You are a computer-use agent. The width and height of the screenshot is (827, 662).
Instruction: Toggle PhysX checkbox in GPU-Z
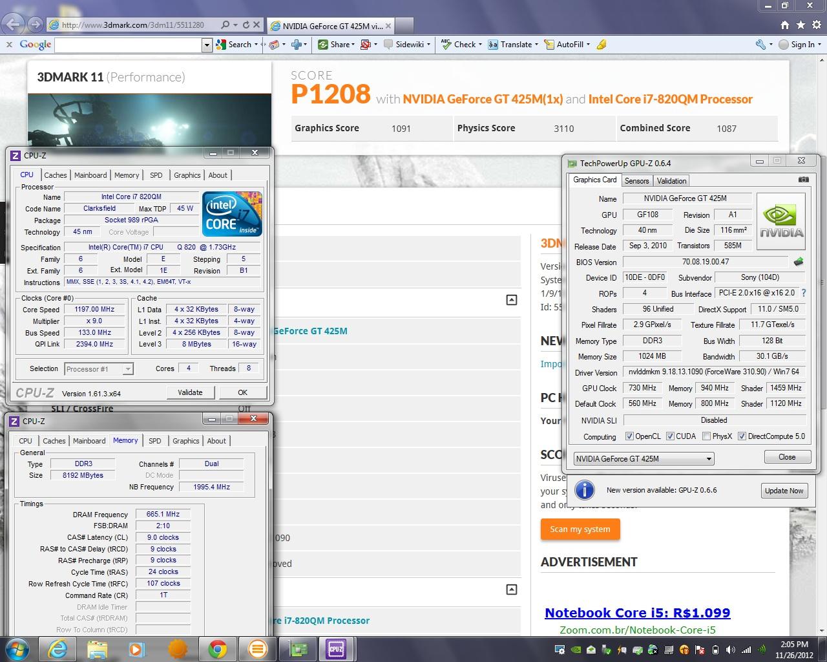pyautogui.click(x=706, y=436)
